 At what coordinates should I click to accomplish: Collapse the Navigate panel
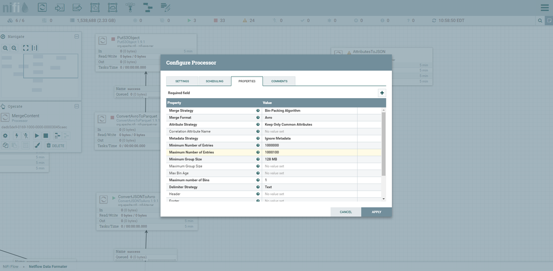pos(77,37)
